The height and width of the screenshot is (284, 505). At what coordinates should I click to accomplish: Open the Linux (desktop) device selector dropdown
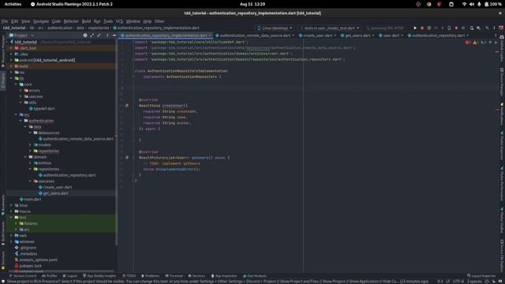coord(275,28)
